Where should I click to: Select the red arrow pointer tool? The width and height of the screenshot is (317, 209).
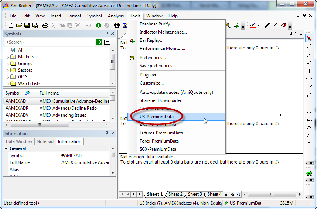click(309, 38)
